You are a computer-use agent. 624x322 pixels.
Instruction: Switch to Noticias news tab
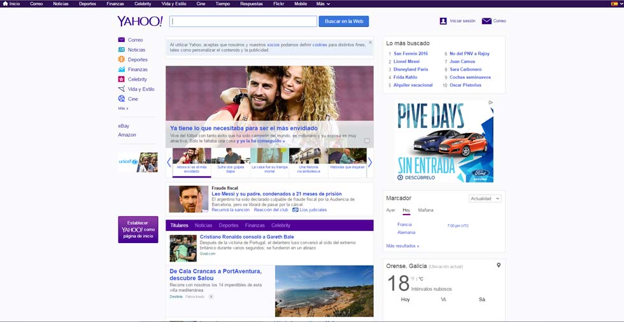(203, 225)
